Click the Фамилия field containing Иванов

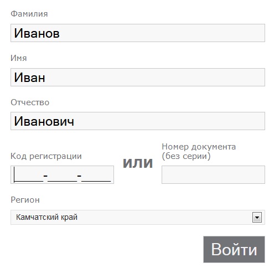[x=138, y=33]
